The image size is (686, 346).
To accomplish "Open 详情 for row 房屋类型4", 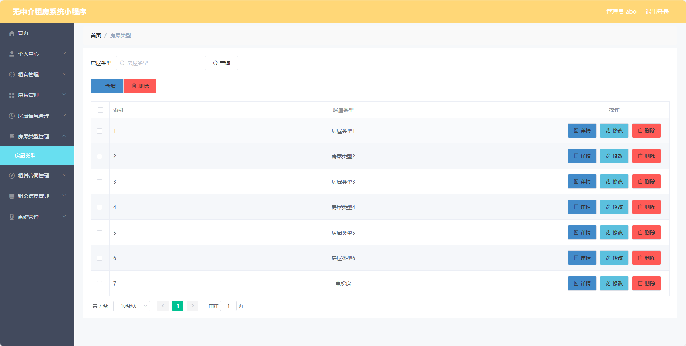I will click(x=582, y=207).
